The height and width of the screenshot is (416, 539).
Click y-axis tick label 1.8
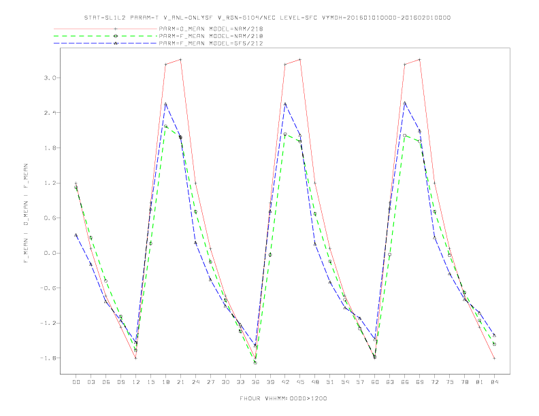coord(50,148)
